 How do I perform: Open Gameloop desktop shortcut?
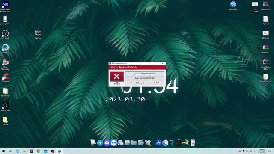coord(5,49)
